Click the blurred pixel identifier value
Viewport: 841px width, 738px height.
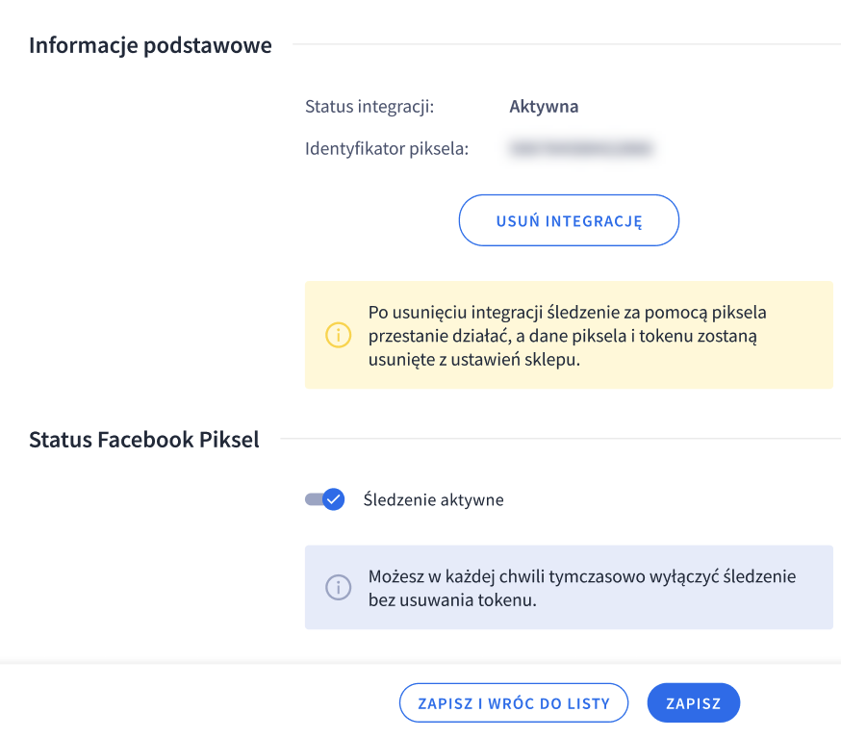coord(581,149)
